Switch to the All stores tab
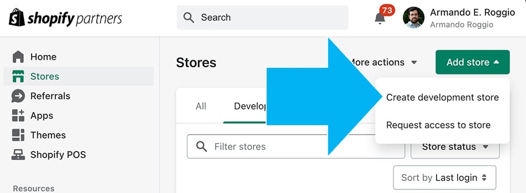 [x=201, y=106]
